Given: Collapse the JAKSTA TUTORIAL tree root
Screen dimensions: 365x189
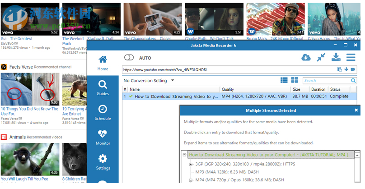Looking at the screenshot, I should click(184, 155).
